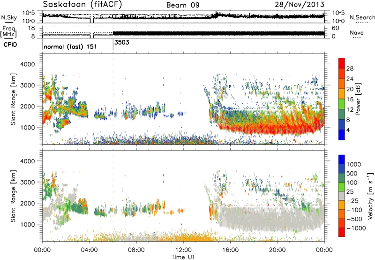This screenshot has width=375, height=260.
Task: Click the gray segment of the Velocity color bar
Action: [342, 196]
